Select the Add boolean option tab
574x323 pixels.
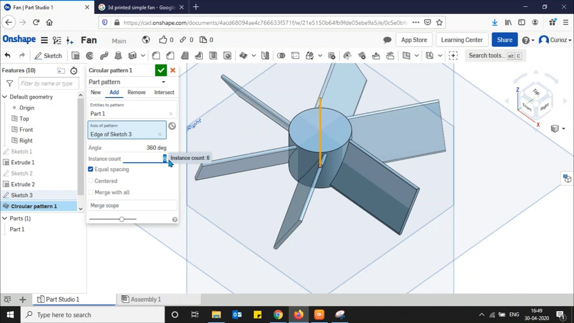coord(114,92)
